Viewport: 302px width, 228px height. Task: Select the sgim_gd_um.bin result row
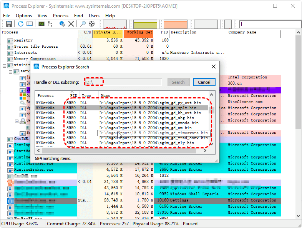[122, 128]
